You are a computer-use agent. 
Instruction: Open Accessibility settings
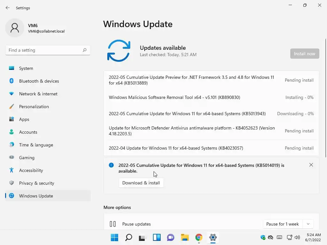48,170
